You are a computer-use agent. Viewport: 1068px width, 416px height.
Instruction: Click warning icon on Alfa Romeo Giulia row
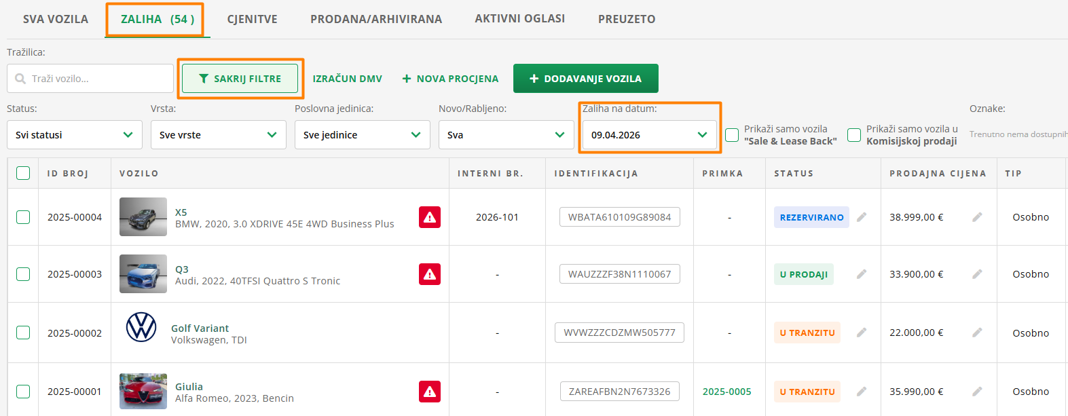pos(429,392)
